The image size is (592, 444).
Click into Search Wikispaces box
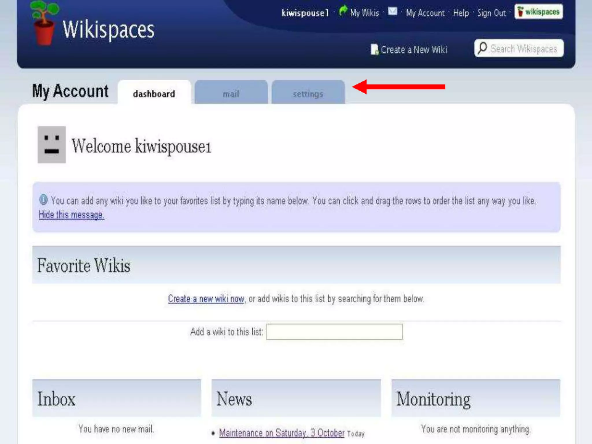click(x=524, y=49)
